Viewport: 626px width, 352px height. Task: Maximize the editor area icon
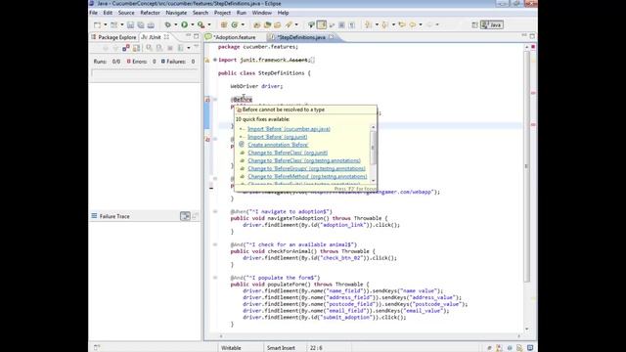(x=532, y=36)
